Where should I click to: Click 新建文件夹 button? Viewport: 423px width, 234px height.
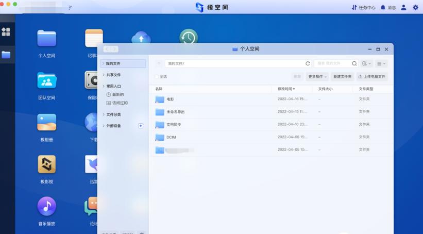(x=342, y=77)
